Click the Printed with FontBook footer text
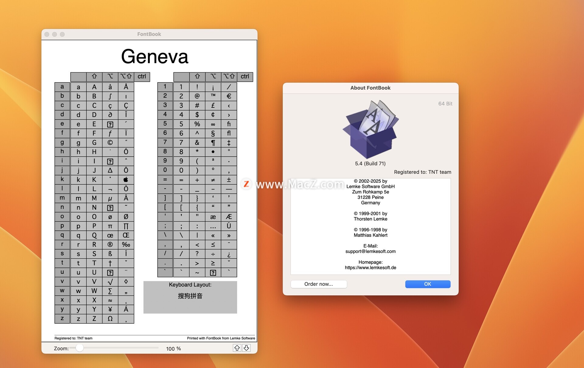584x368 pixels. point(221,338)
